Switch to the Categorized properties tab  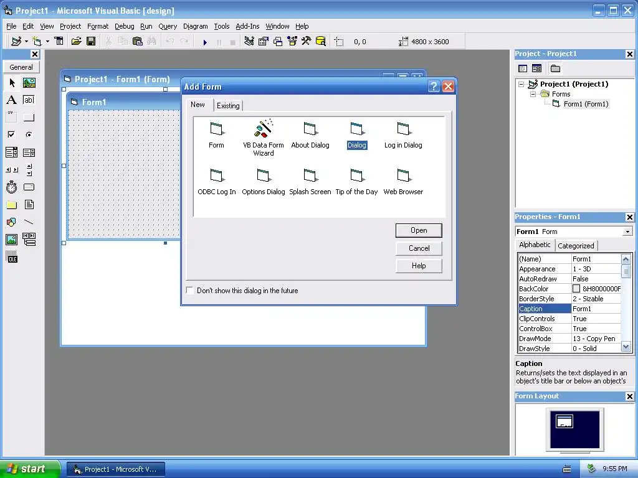click(576, 245)
